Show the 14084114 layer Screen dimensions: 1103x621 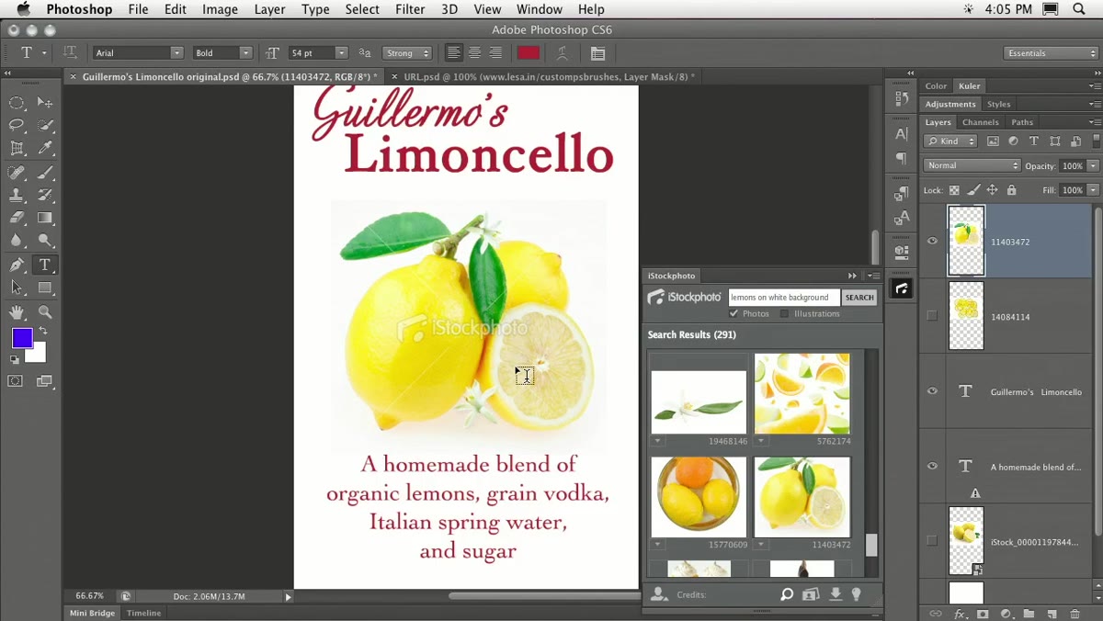coord(932,316)
